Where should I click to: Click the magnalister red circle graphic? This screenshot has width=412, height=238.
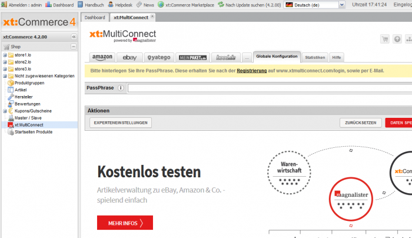pos(351,199)
